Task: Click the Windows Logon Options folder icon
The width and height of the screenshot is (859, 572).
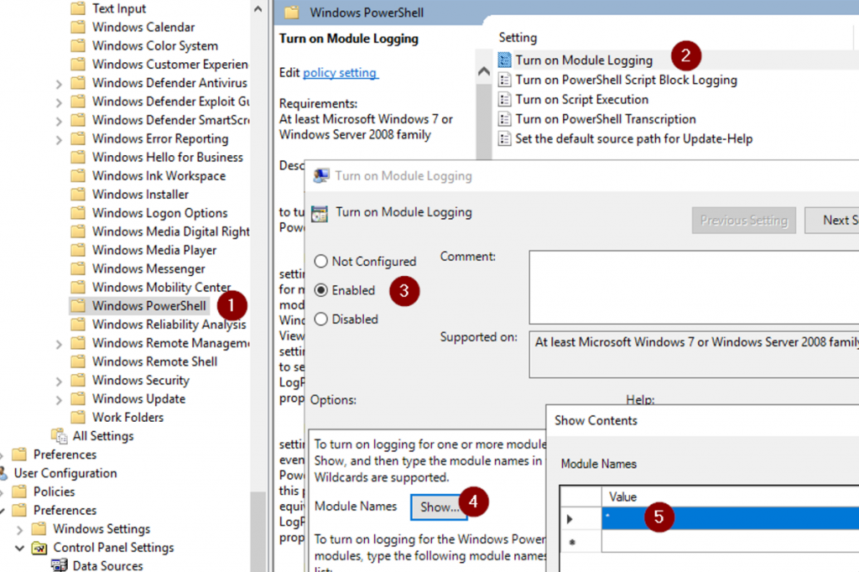Action: click(x=78, y=212)
